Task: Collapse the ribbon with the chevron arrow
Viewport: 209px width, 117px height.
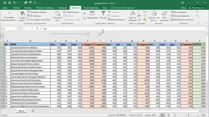Action: [x=206, y=23]
